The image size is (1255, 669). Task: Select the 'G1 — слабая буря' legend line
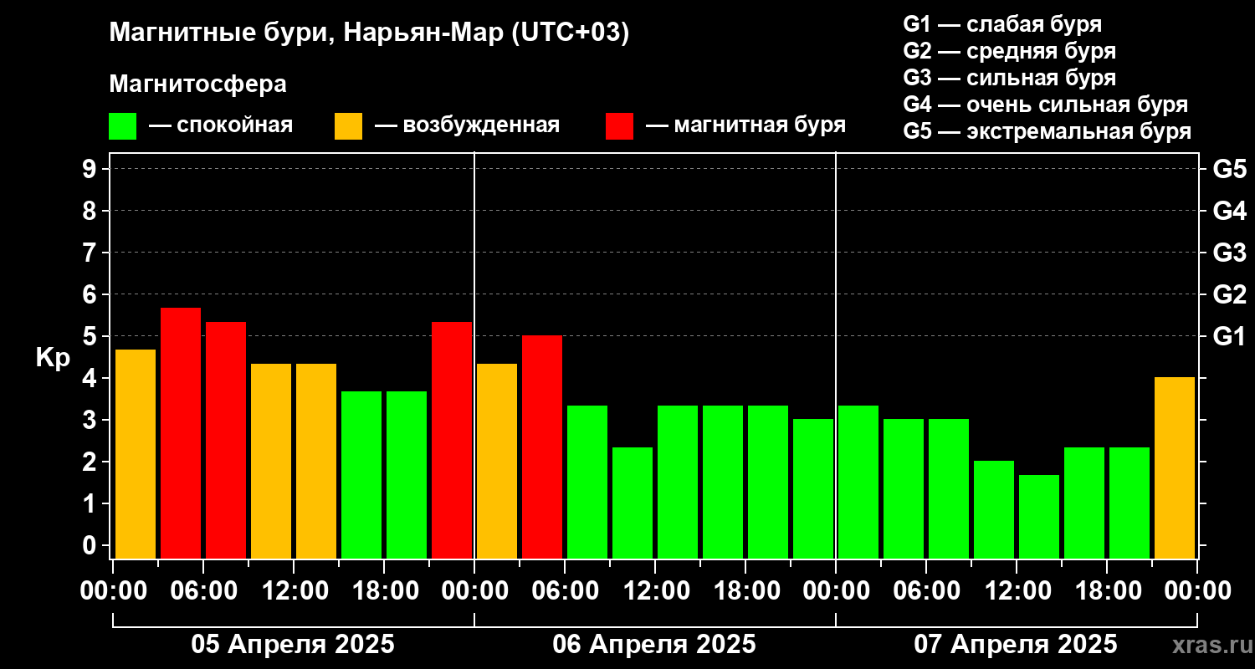click(1002, 23)
